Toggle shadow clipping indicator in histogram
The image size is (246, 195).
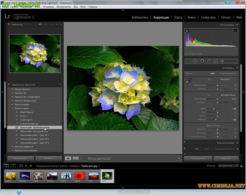[187, 31]
